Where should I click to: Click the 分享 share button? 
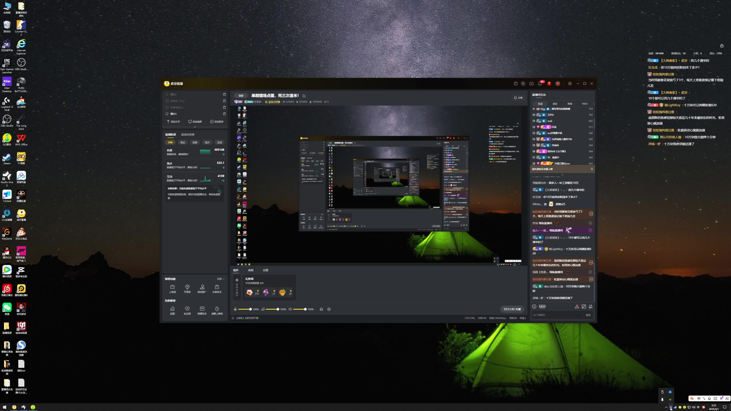518,98
